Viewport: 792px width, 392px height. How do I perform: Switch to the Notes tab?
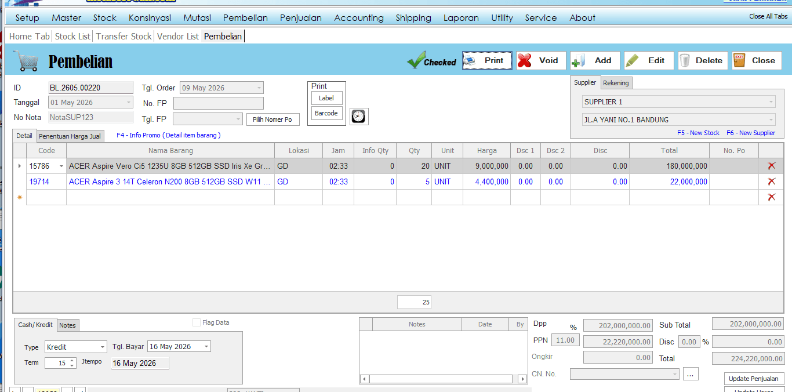[67, 325]
